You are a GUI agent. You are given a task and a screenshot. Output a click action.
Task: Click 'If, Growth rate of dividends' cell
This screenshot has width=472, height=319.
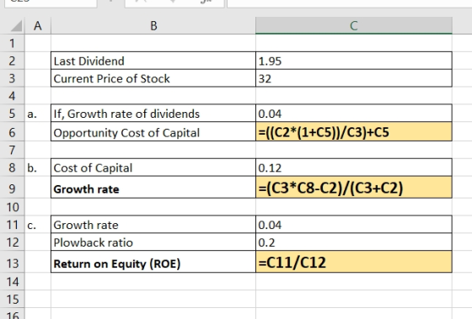pos(153,114)
